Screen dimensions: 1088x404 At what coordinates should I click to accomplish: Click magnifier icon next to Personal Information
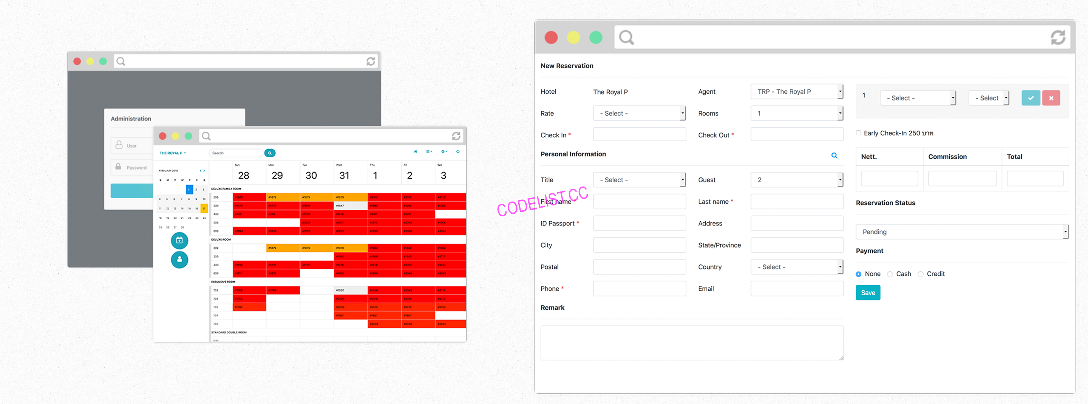[834, 155]
